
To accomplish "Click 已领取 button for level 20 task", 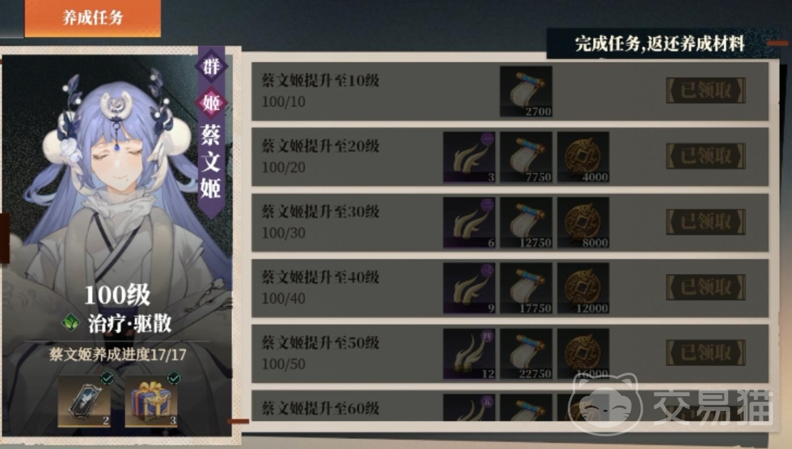I will 705,156.
